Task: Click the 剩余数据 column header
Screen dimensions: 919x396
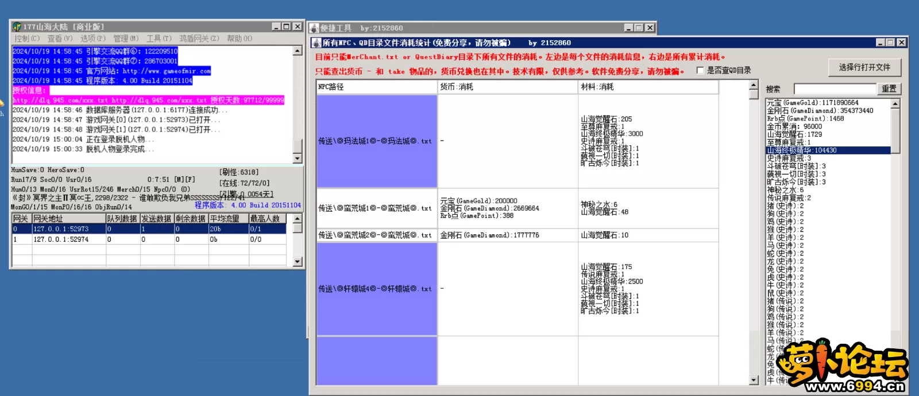Action: pyautogui.click(x=191, y=219)
